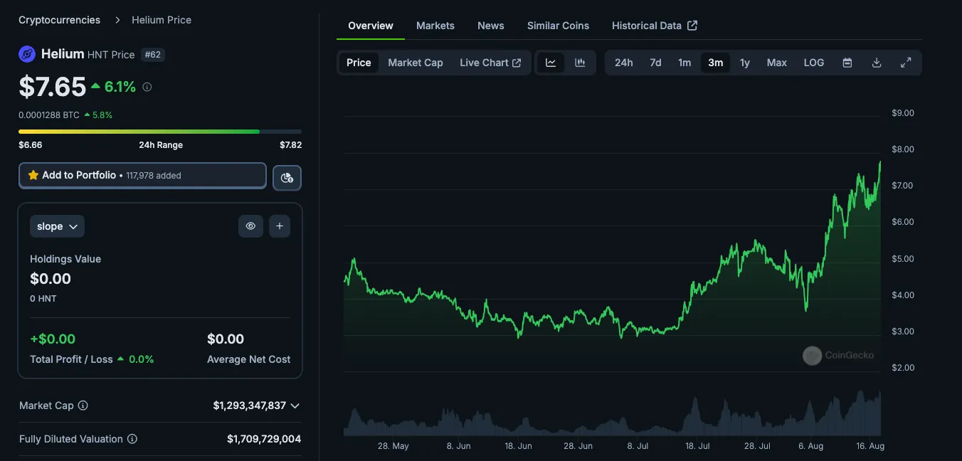The image size is (962, 461).
Task: Click the 18. Jul date axis label
Action: coord(697,446)
